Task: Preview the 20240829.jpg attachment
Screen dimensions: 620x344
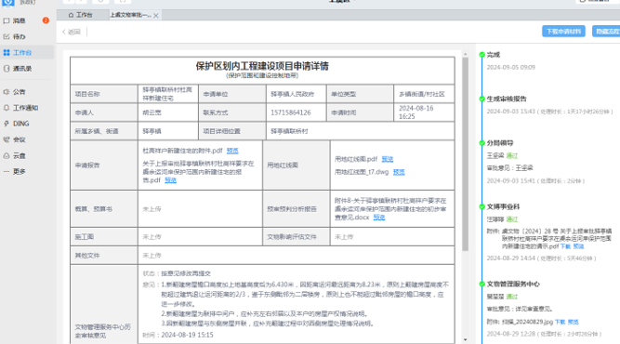Action: (x=573, y=322)
